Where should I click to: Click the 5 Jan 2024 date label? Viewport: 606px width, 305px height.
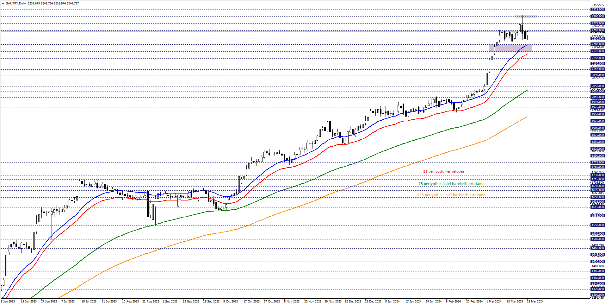pyautogui.click(x=392, y=302)
